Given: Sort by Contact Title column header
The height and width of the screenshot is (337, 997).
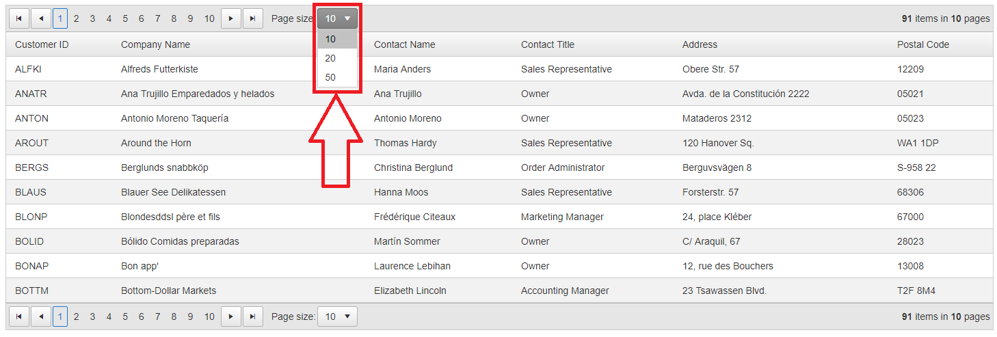Looking at the screenshot, I should point(547,44).
